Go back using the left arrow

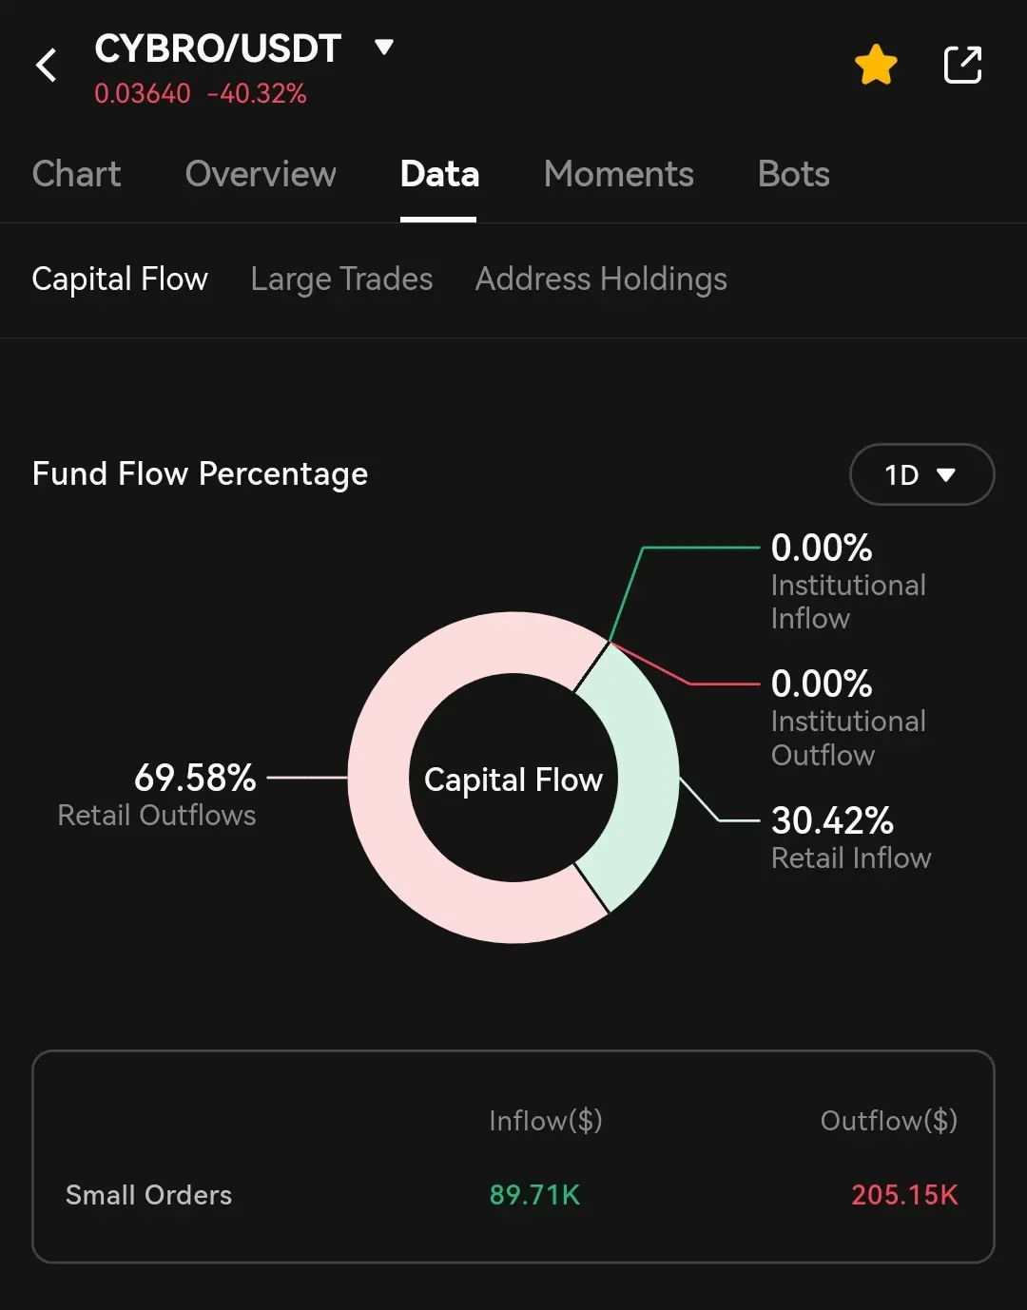coord(46,66)
